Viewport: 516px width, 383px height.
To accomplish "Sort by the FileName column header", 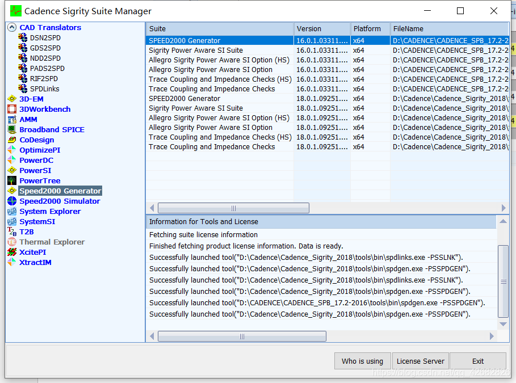I will [450, 28].
